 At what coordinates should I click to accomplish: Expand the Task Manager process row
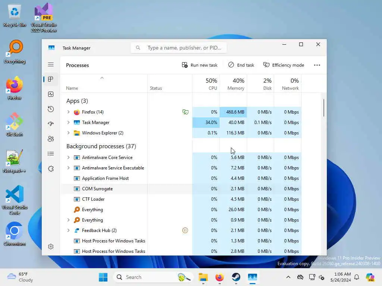(x=69, y=122)
